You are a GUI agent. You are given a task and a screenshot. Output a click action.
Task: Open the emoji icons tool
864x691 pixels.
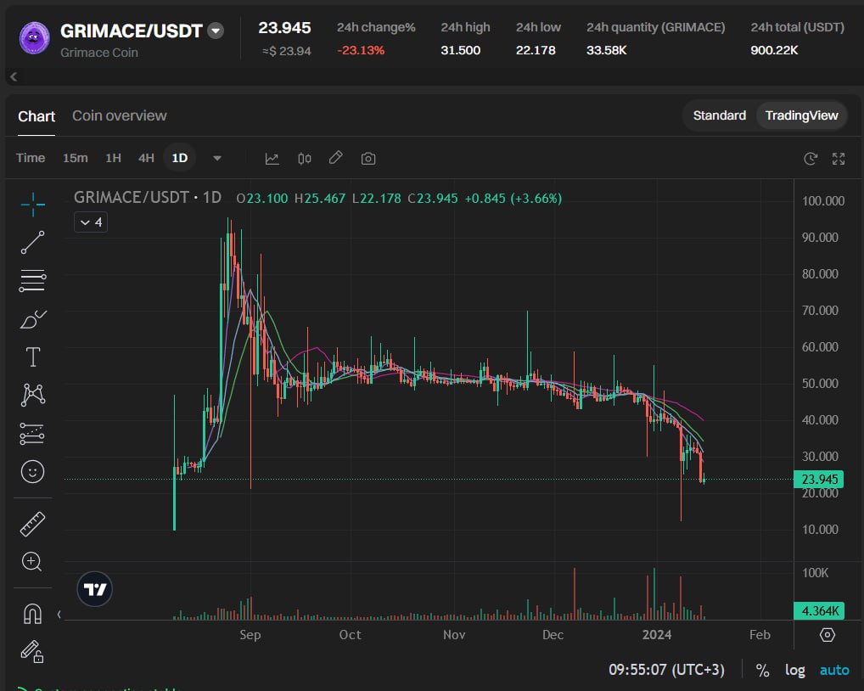32,472
